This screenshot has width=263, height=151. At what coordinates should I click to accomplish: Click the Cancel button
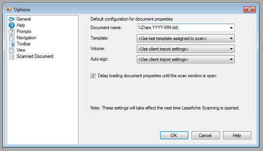click(x=206, y=135)
